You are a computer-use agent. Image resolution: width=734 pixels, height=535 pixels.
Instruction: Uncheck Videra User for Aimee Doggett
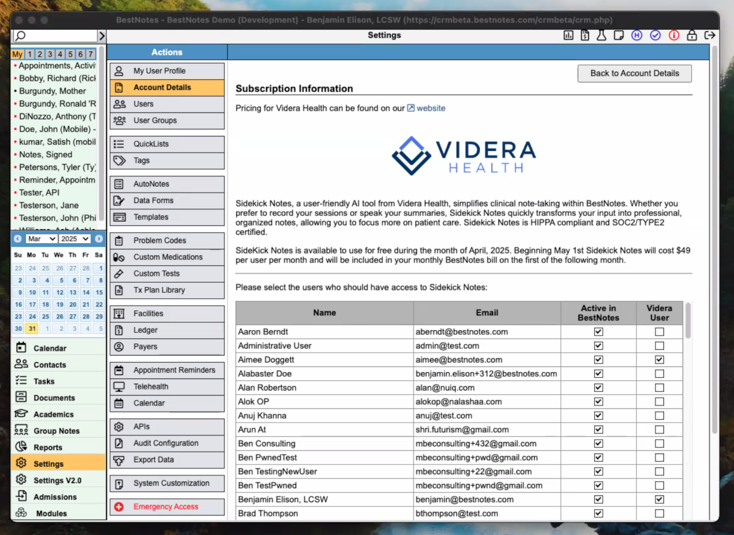pos(659,360)
